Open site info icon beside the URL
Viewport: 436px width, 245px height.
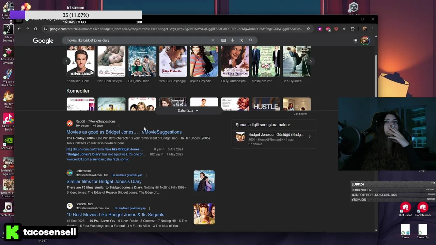[x=45, y=29]
